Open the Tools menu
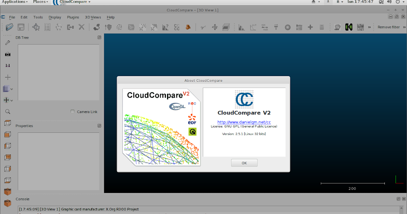 [38, 17]
